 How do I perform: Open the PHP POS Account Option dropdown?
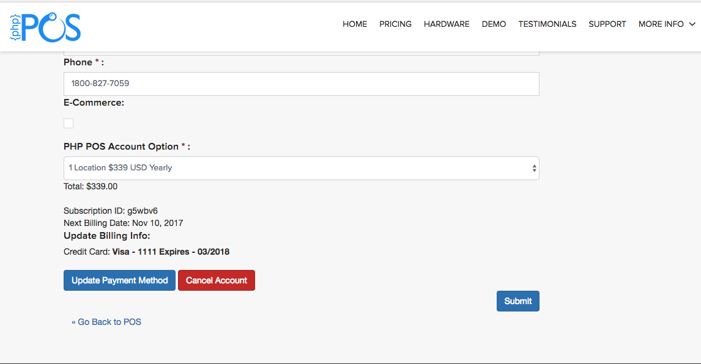(301, 168)
